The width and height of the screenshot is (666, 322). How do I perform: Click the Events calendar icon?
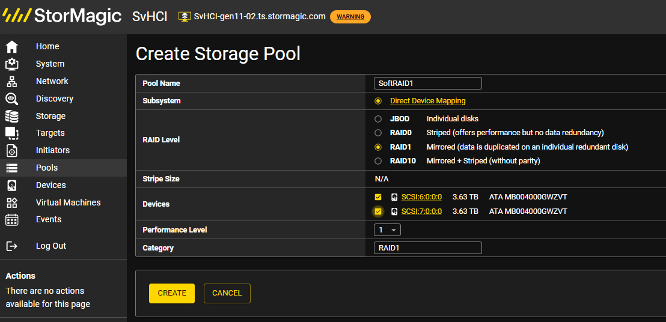(x=11, y=219)
